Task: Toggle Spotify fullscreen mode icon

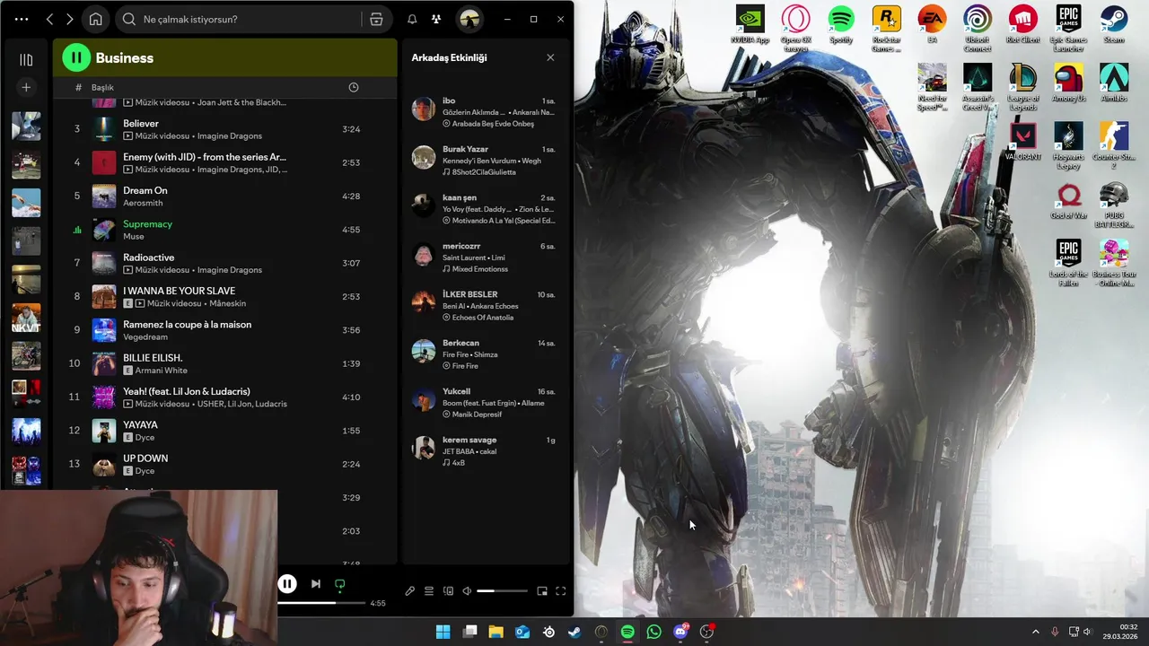Action: pos(561,591)
